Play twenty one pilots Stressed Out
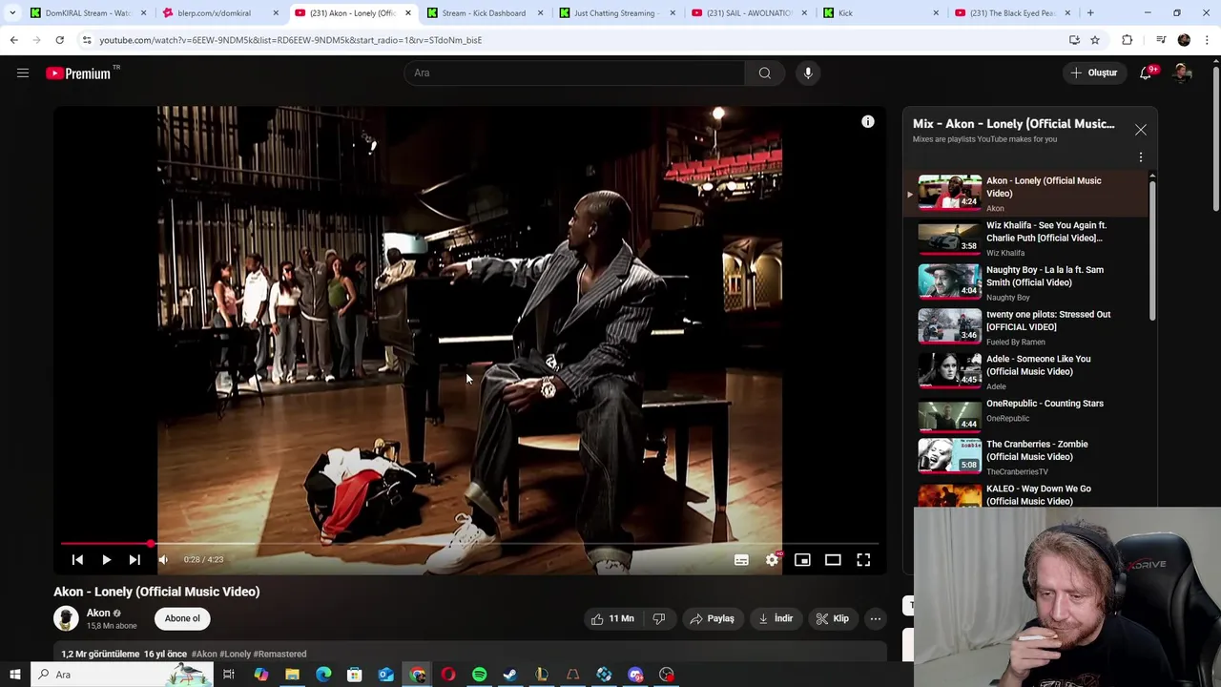 pyautogui.click(x=1025, y=327)
